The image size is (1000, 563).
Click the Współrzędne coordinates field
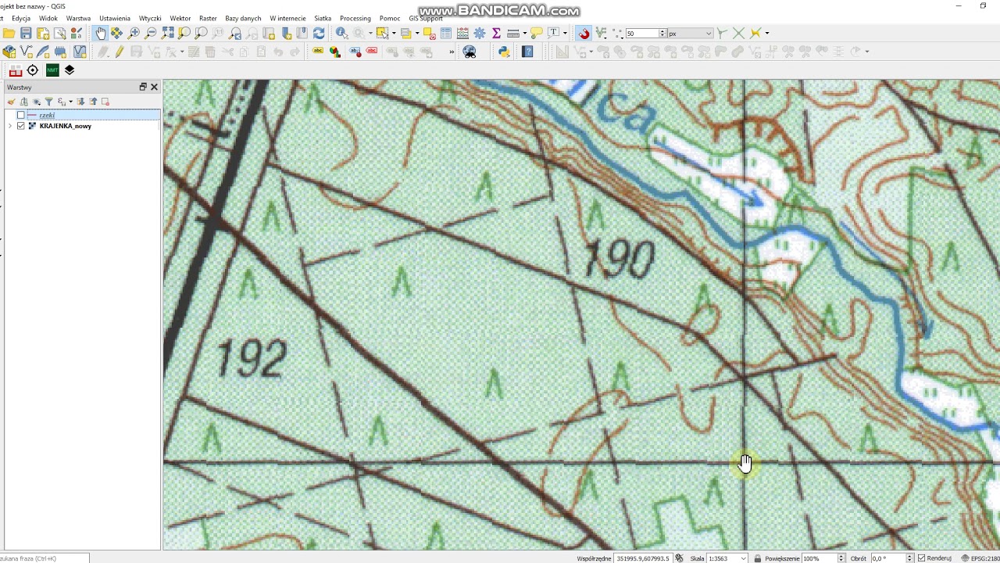point(643,558)
